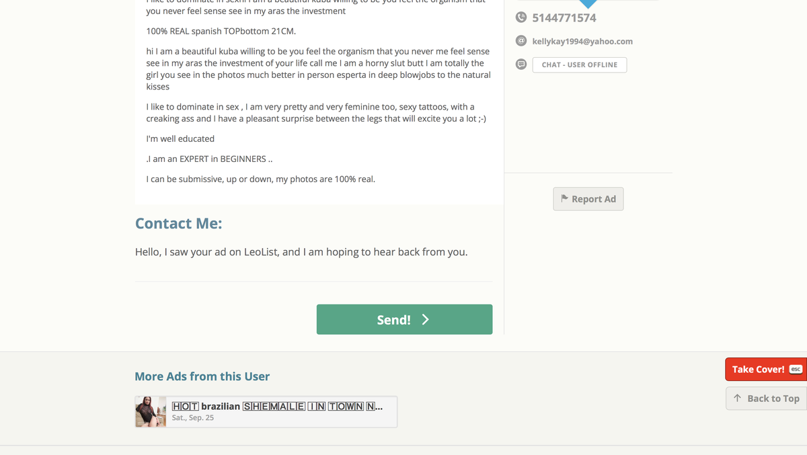Focus the Contact Me message text field
This screenshot has width=807, height=455.
point(313,253)
